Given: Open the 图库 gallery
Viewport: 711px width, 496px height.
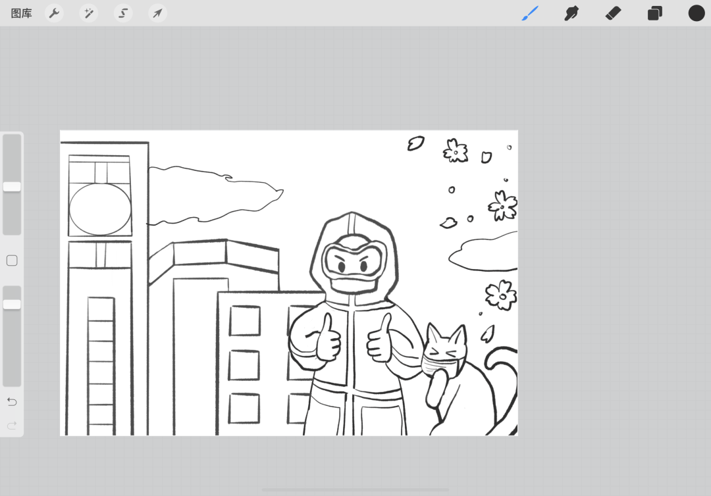Looking at the screenshot, I should click(22, 13).
